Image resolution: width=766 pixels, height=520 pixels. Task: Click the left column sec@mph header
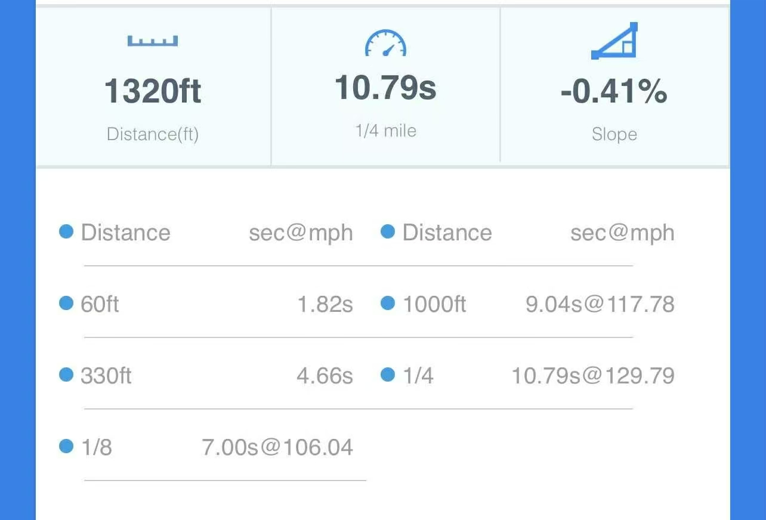(x=301, y=233)
